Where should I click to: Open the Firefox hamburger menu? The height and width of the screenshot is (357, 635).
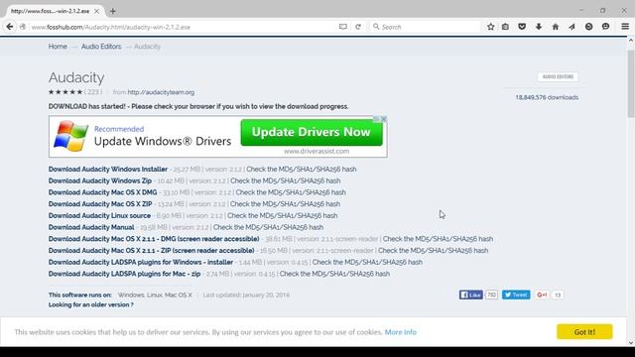pos(625,27)
